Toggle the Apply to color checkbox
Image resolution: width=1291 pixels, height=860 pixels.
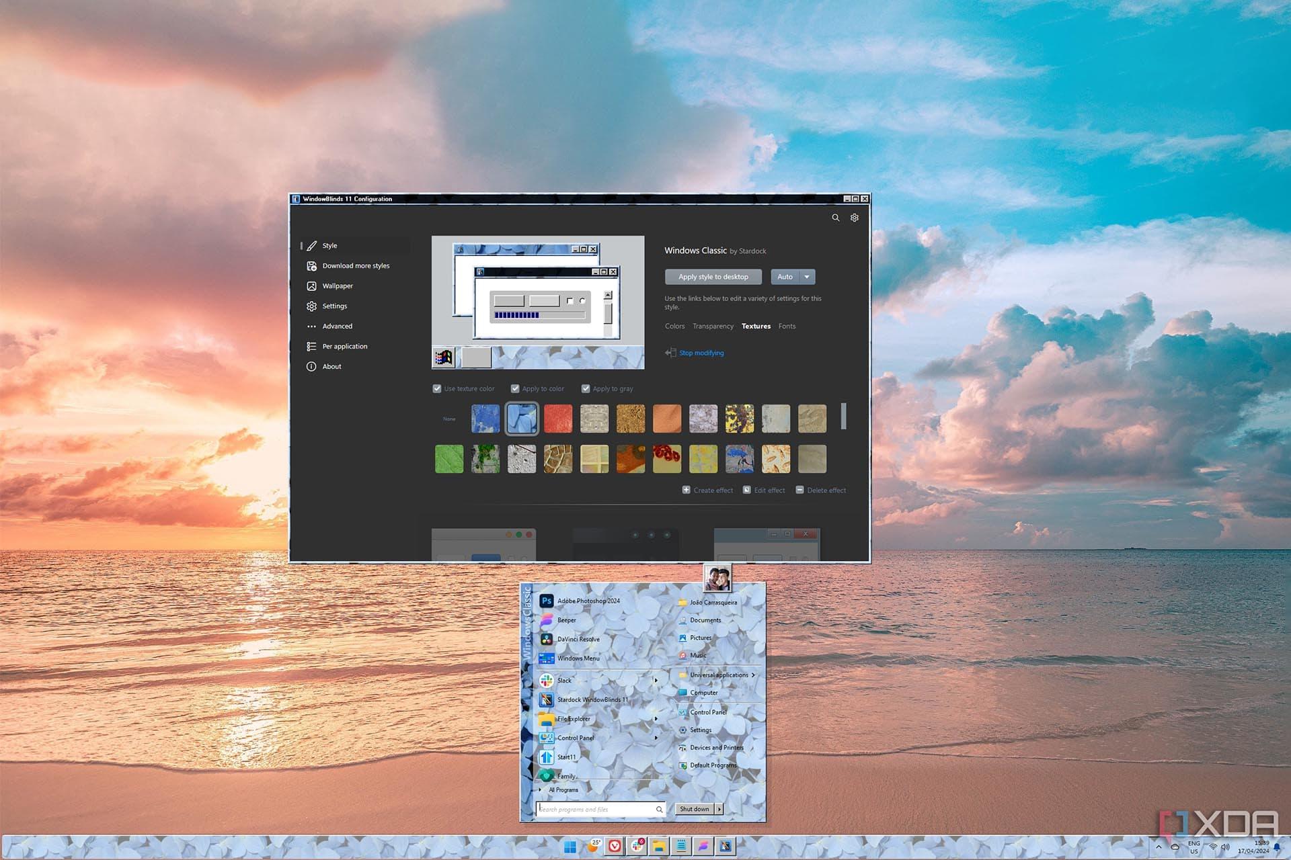515,389
